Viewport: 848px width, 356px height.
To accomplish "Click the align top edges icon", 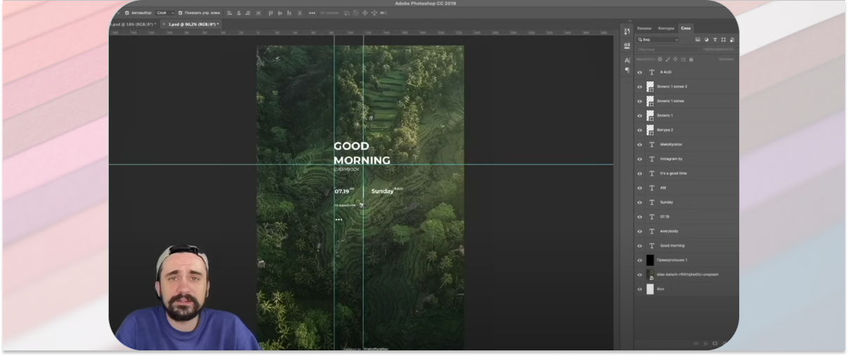I will [271, 13].
